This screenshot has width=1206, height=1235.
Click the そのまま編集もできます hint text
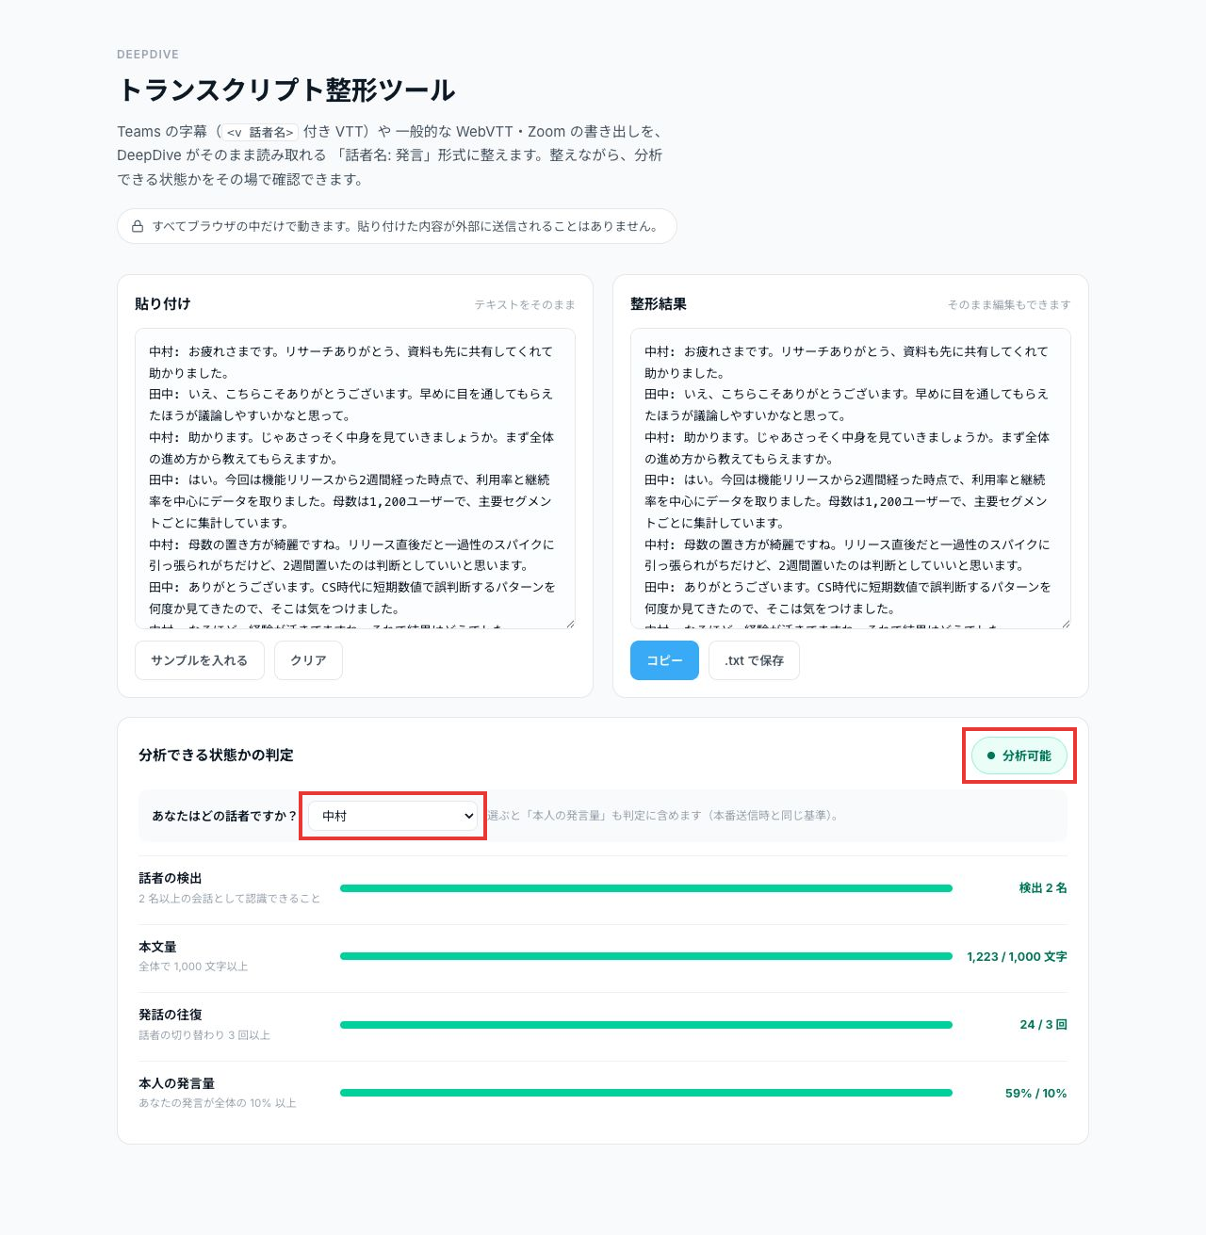click(x=1009, y=304)
